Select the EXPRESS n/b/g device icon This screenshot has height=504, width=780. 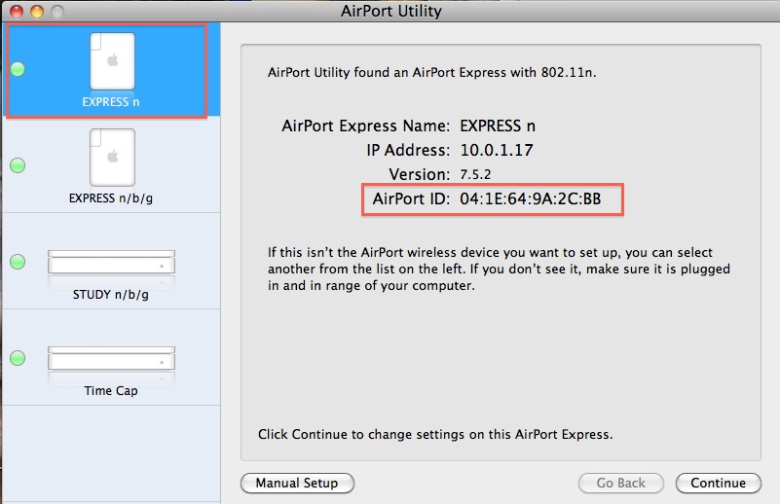point(112,157)
